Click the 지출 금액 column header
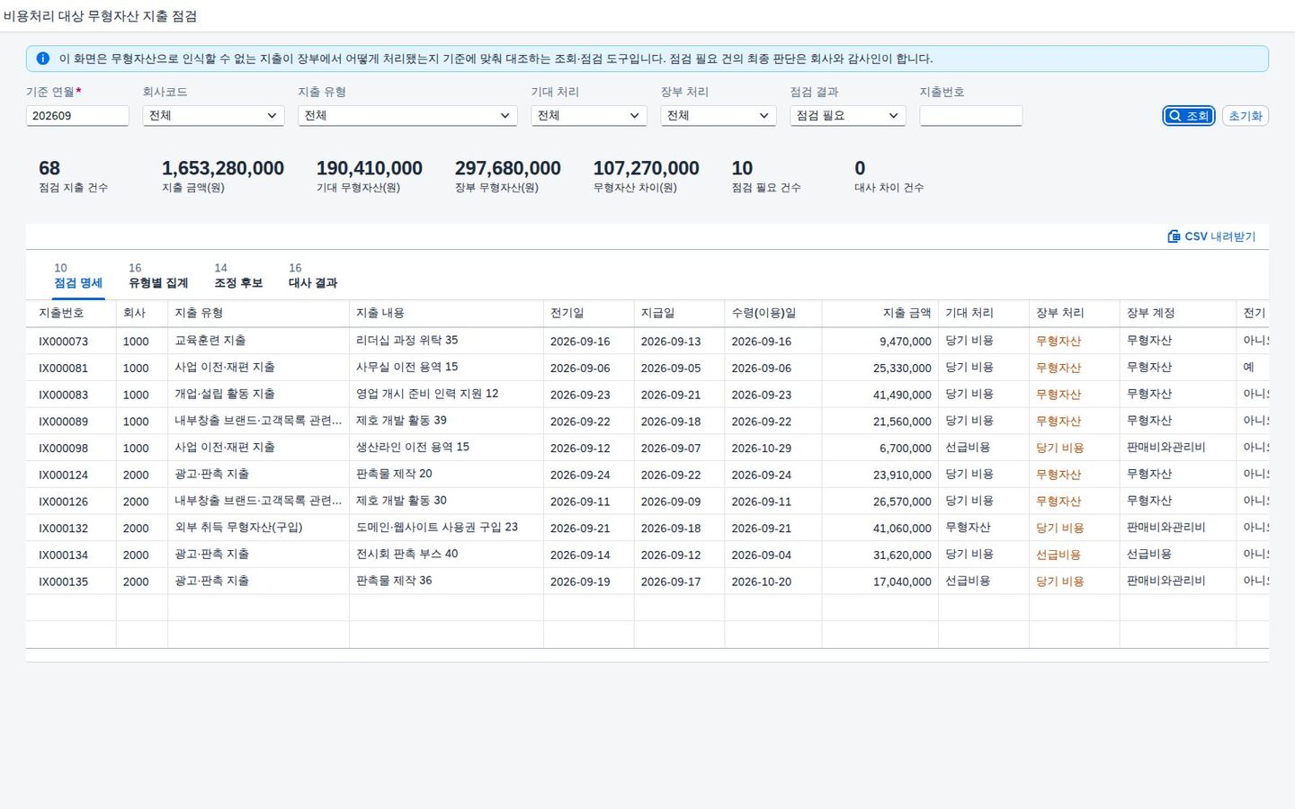 [880, 313]
